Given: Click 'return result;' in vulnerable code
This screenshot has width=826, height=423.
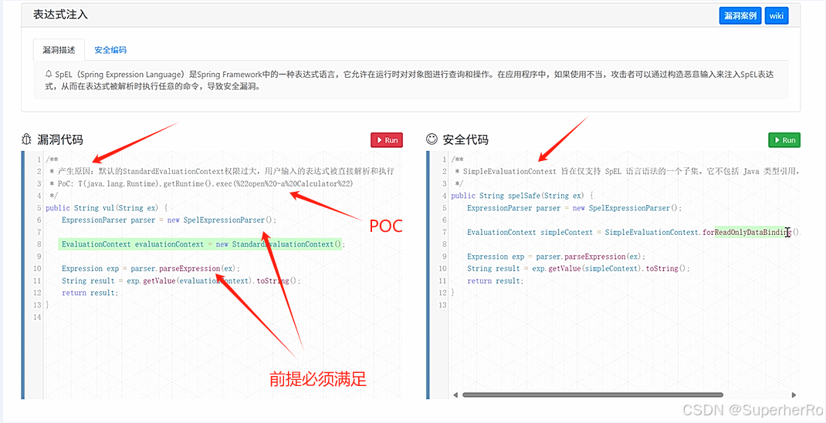Looking at the screenshot, I should pyautogui.click(x=90, y=293).
